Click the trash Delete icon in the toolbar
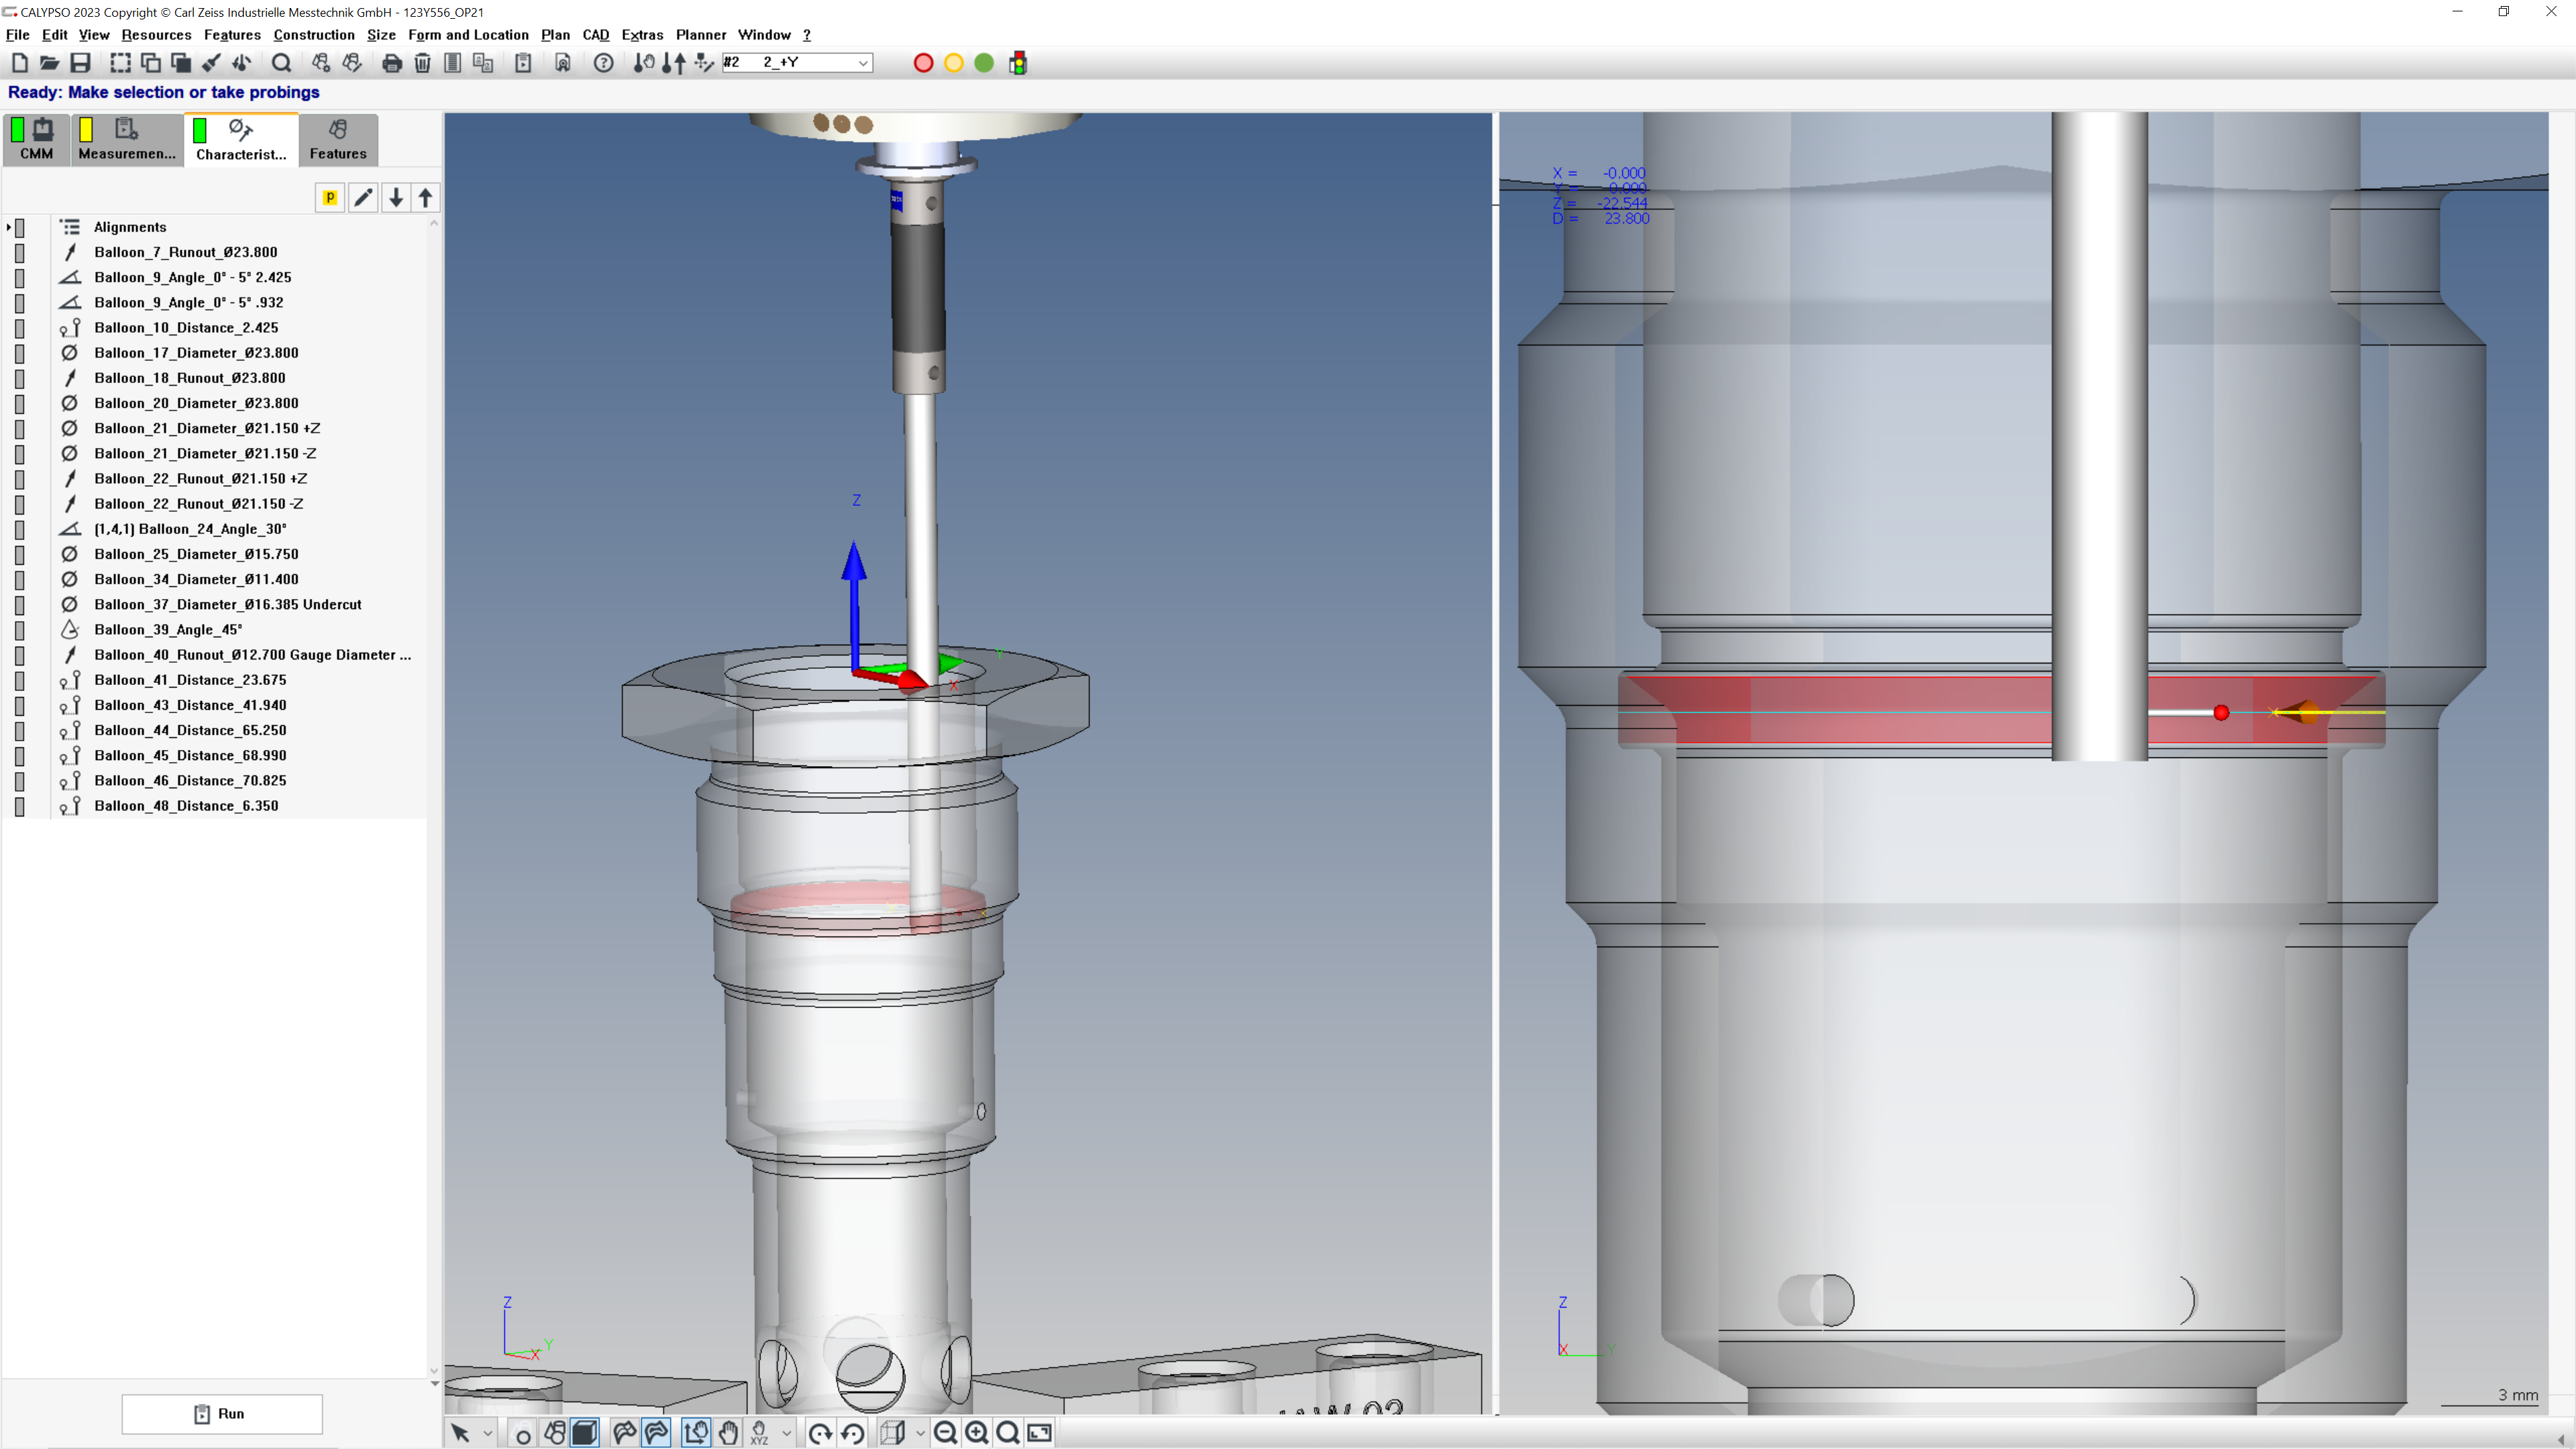Image resolution: width=2576 pixels, height=1449 pixels. (422, 62)
